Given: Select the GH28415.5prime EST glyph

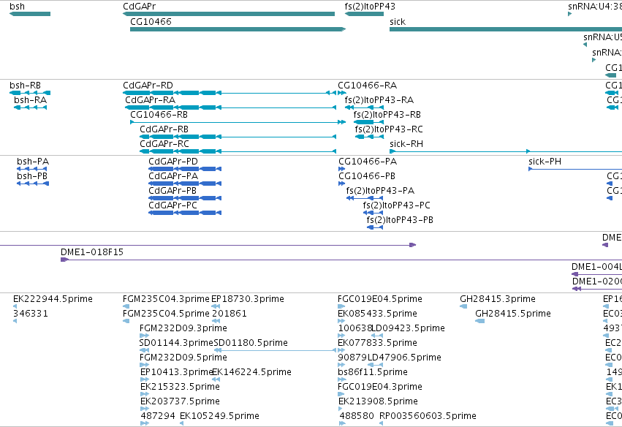Looking at the screenshot, I should point(480,321).
